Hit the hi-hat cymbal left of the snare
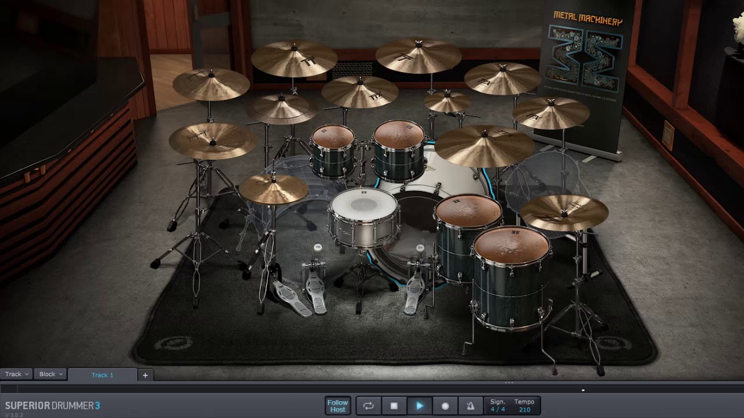This screenshot has width=744, height=418. pyautogui.click(x=273, y=189)
